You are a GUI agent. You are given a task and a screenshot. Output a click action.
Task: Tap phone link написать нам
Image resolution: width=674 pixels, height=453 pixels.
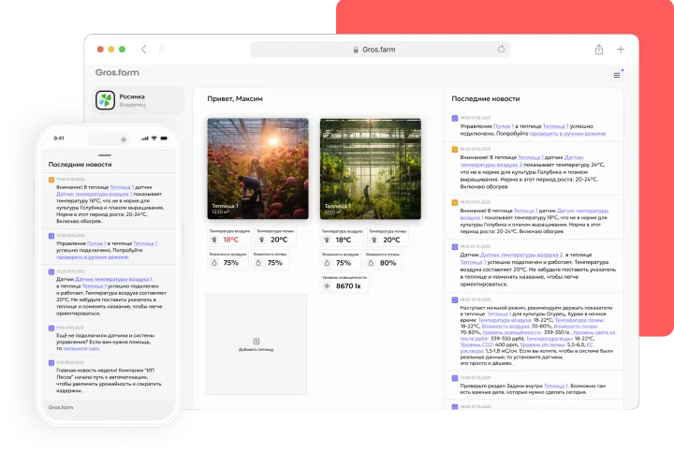pyautogui.click(x=81, y=348)
